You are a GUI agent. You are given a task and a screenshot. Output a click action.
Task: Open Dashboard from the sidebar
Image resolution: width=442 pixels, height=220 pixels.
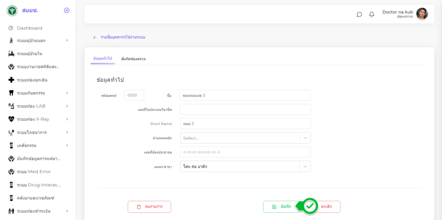pos(29,28)
